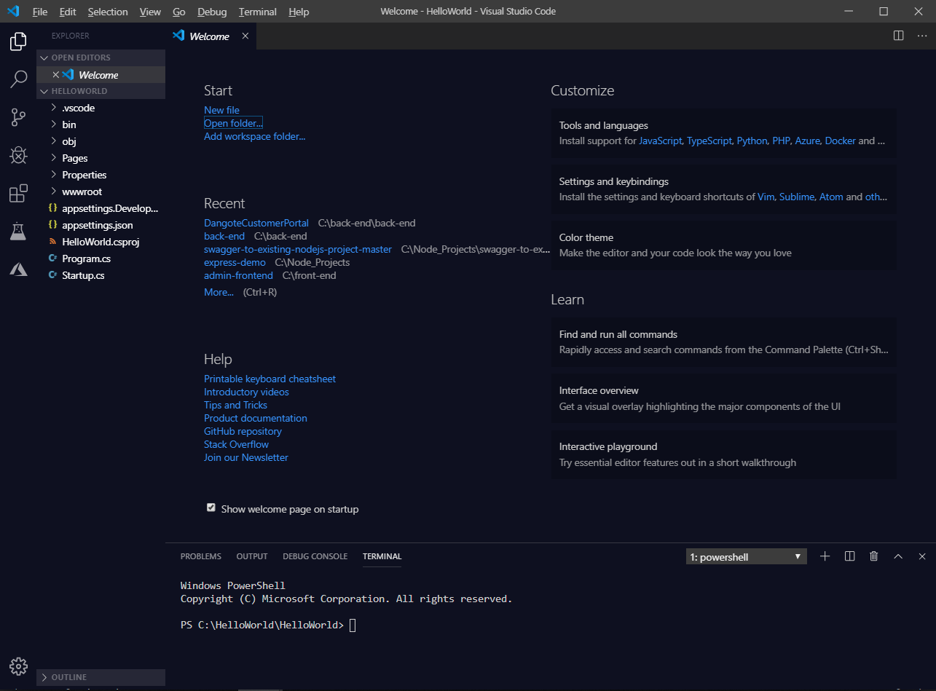The height and width of the screenshot is (691, 936).
Task: Maximize the panel with the chevron icon
Action: [x=897, y=556]
